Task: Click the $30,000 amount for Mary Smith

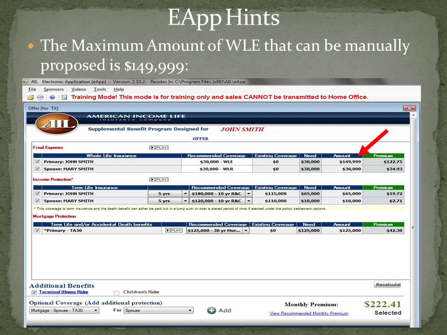Action: pos(342,169)
